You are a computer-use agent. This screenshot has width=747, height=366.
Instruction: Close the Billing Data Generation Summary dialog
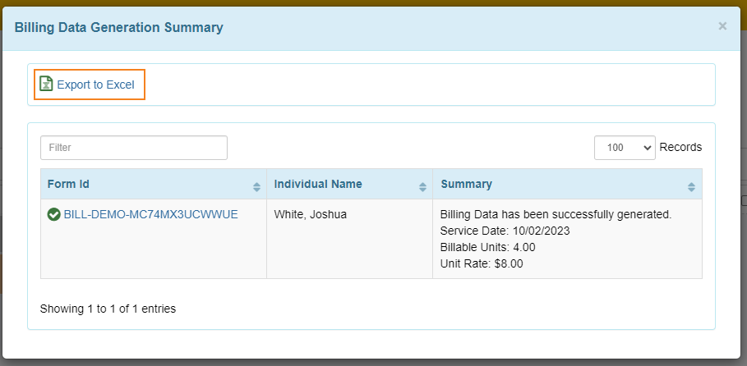tap(722, 26)
